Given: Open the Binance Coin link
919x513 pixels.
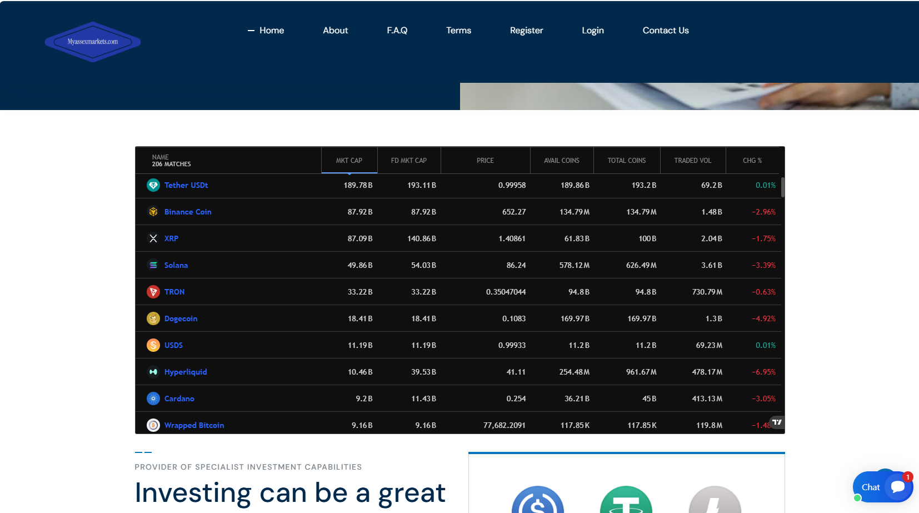Looking at the screenshot, I should pyautogui.click(x=188, y=212).
